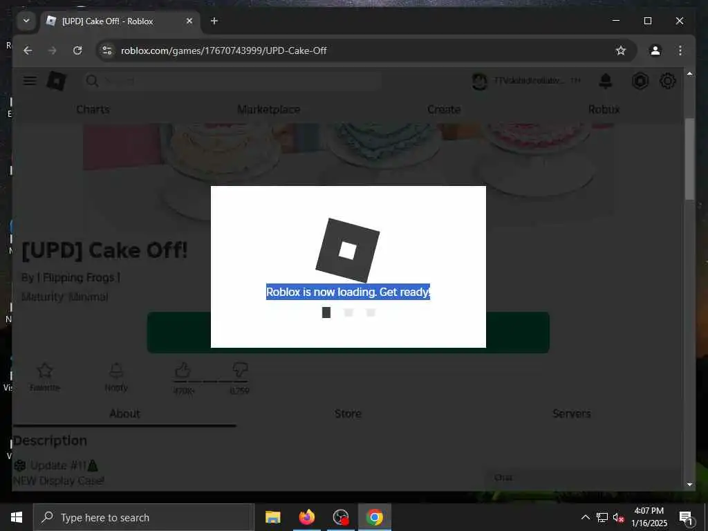Viewport: 708px width, 531px height.
Task: Click the cake banner thumbnail image
Action: [x=348, y=153]
